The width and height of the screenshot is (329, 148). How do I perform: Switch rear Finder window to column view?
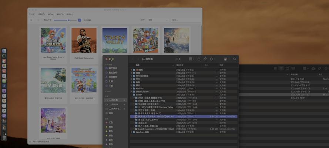287,68
